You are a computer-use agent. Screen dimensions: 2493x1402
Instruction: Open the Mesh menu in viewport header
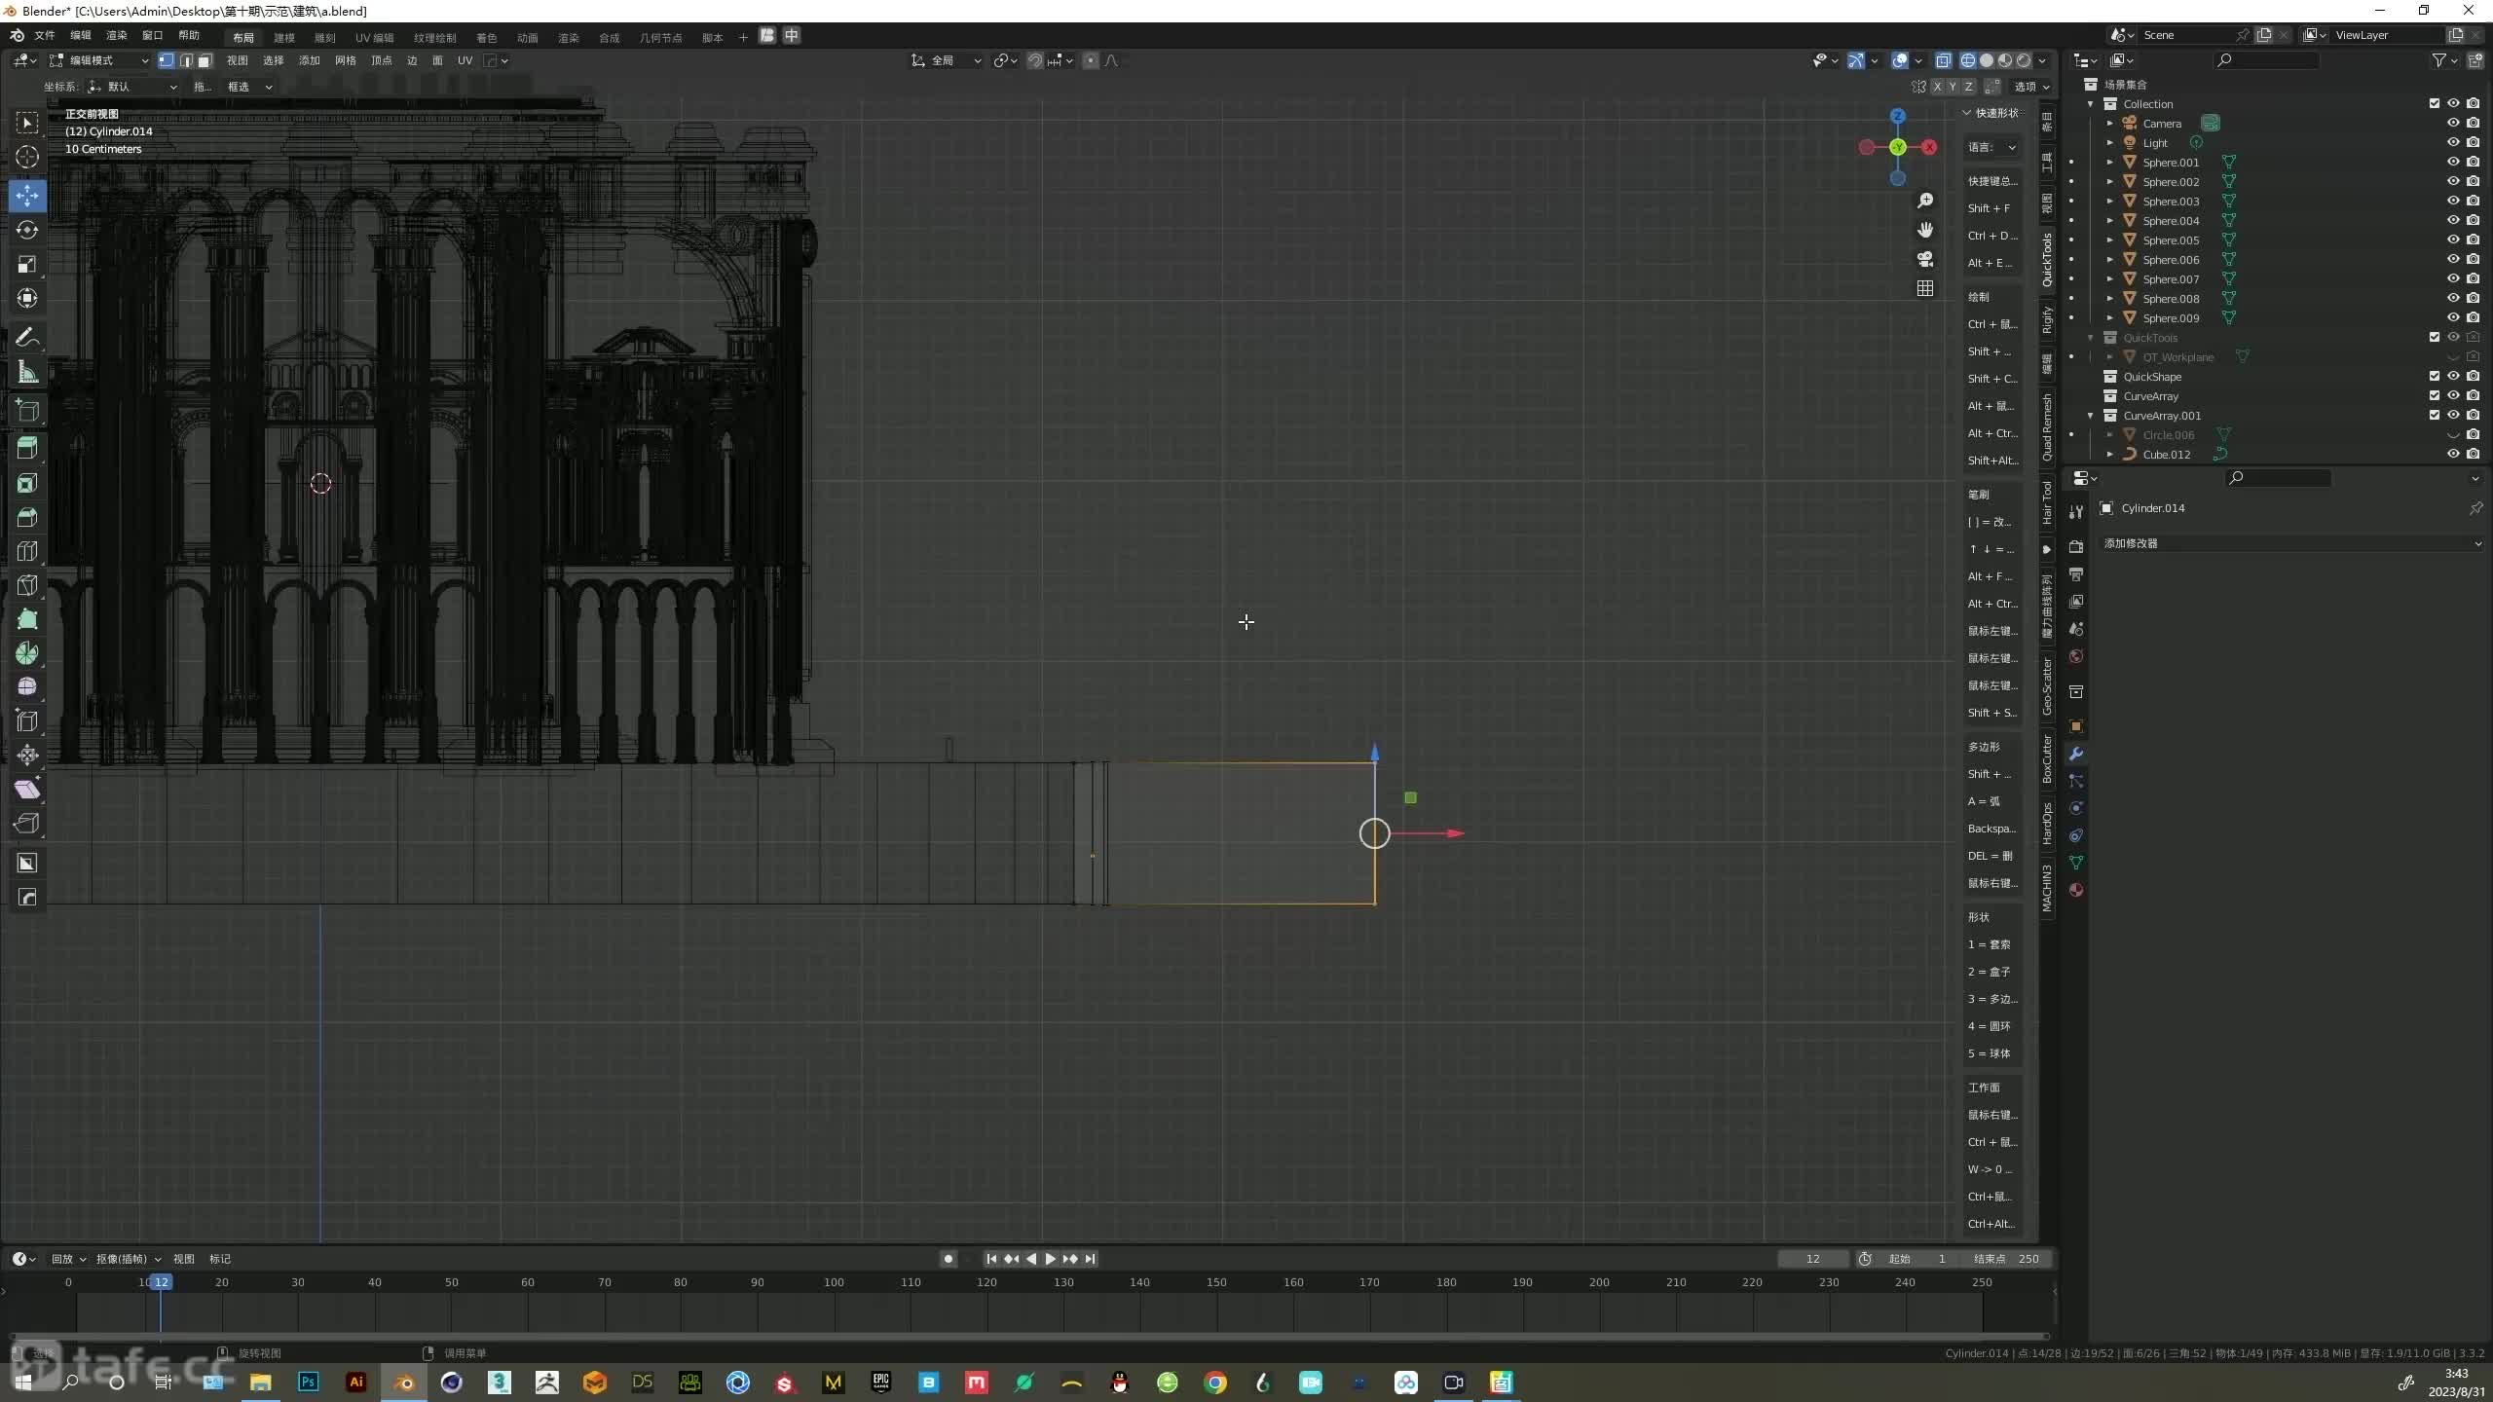tap(346, 60)
